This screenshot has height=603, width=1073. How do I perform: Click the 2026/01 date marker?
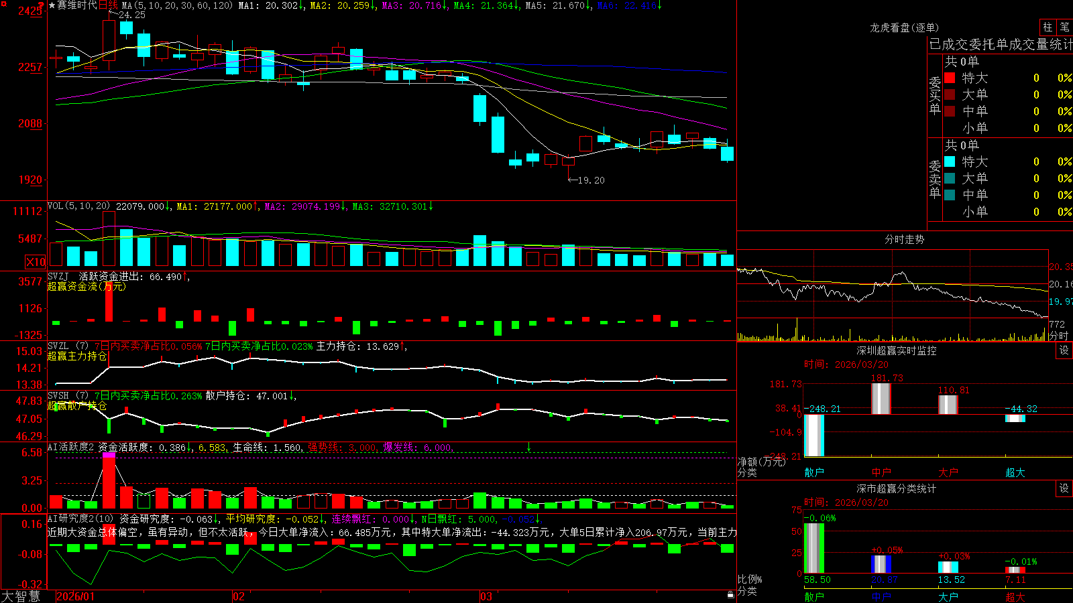coord(75,596)
